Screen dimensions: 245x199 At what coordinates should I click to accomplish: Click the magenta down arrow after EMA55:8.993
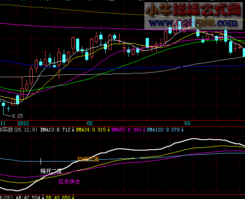[144, 130]
